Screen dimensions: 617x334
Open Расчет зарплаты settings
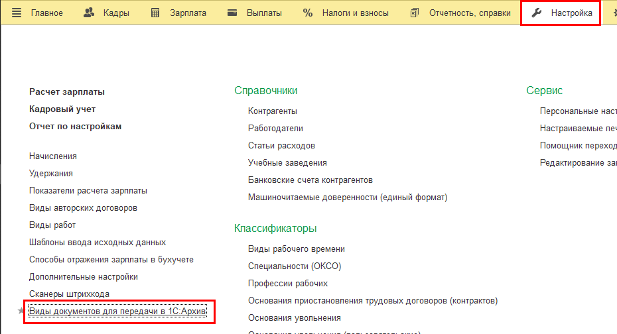67,92
